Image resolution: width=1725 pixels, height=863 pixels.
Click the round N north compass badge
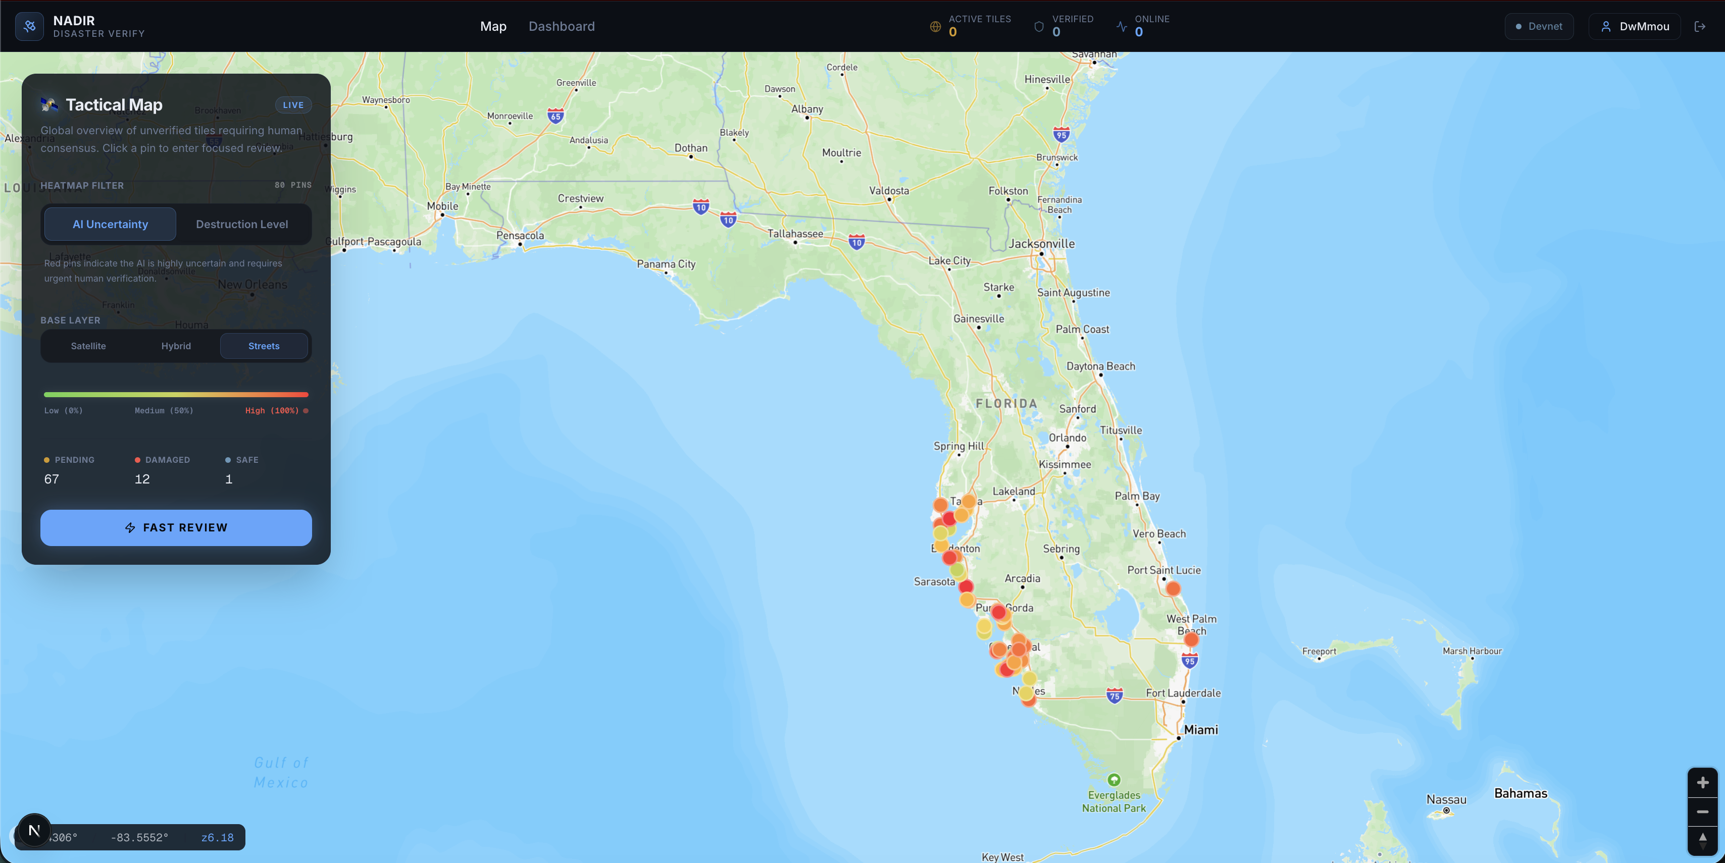34,830
